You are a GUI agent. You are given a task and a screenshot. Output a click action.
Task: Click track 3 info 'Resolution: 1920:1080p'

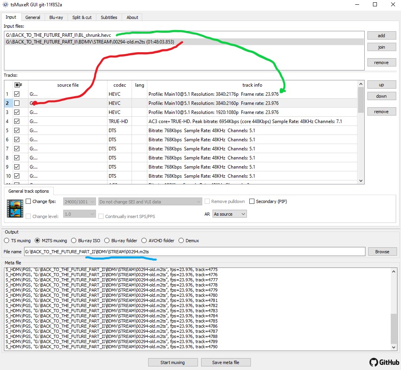pos(215,112)
